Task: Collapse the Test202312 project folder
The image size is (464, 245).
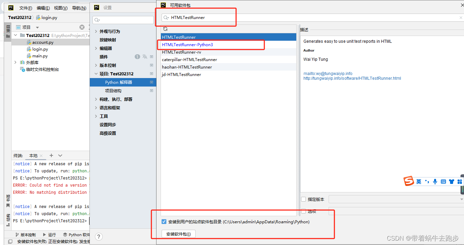Action: (16, 35)
